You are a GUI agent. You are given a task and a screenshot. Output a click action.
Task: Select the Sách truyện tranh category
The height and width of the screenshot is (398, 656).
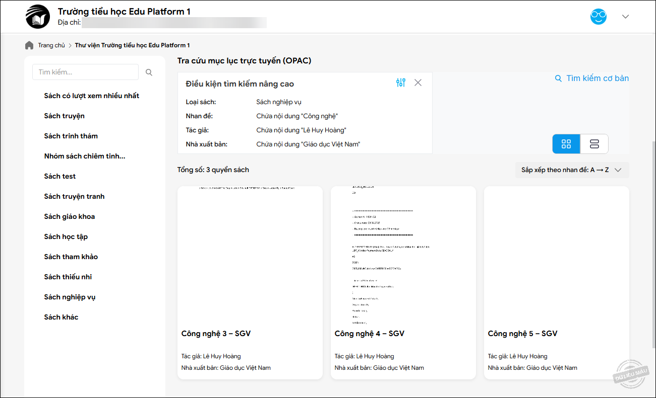point(74,196)
